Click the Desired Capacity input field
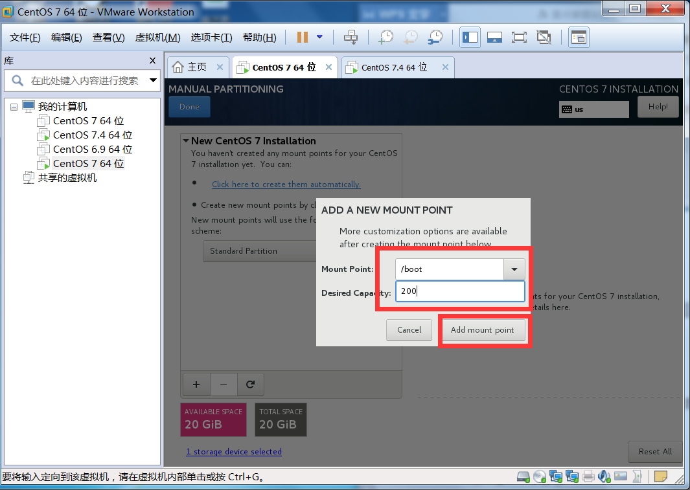The height and width of the screenshot is (490, 690). tap(460, 291)
